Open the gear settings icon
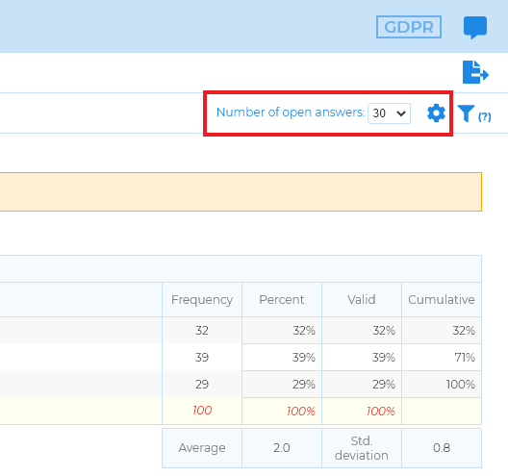Viewport: 508px width, 476px height. coord(436,113)
